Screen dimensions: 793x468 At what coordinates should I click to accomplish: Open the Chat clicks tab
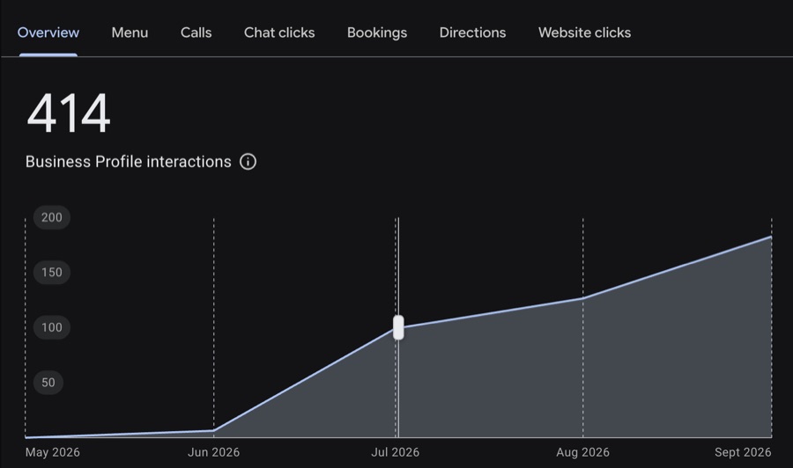tap(279, 33)
